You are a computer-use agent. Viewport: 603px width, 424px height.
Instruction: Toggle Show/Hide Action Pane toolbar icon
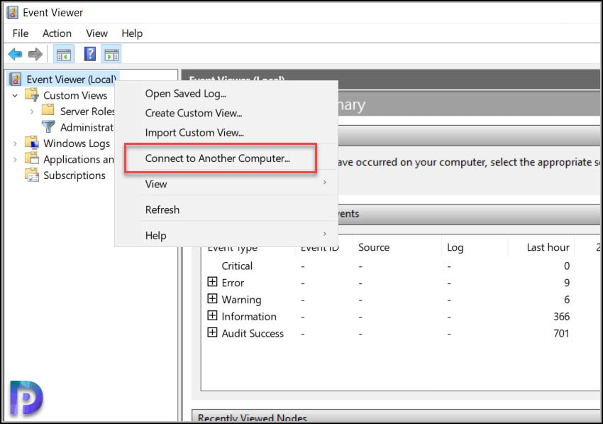point(111,54)
